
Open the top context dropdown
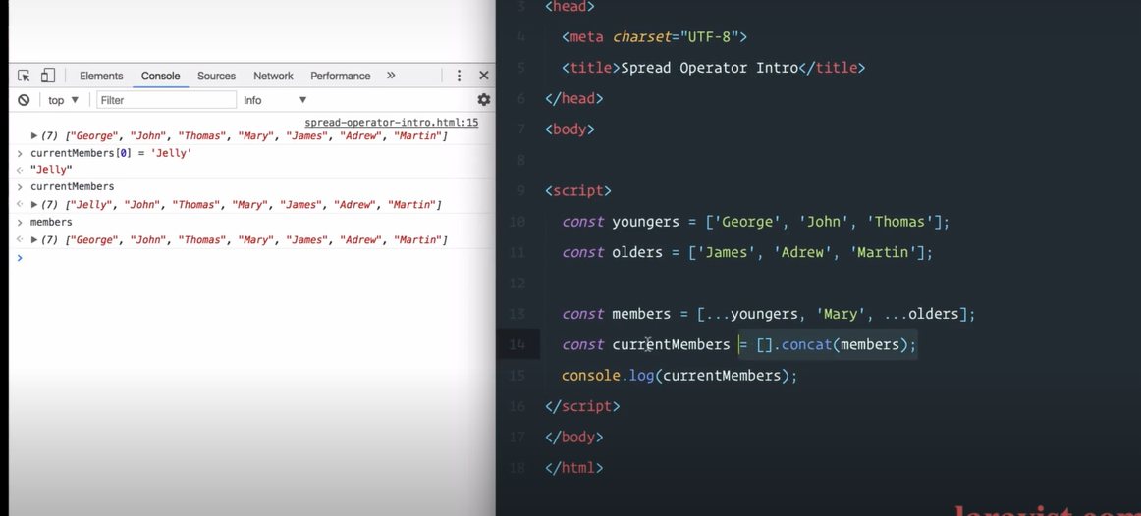(x=63, y=100)
